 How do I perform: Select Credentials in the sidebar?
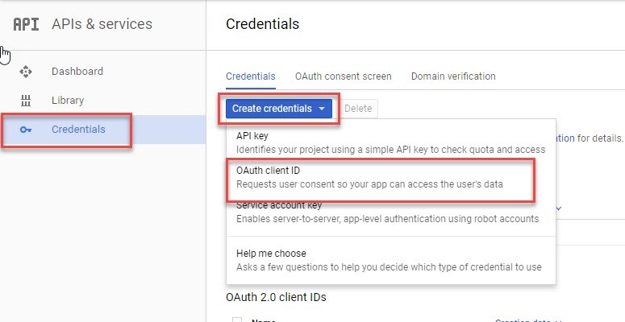click(x=78, y=130)
